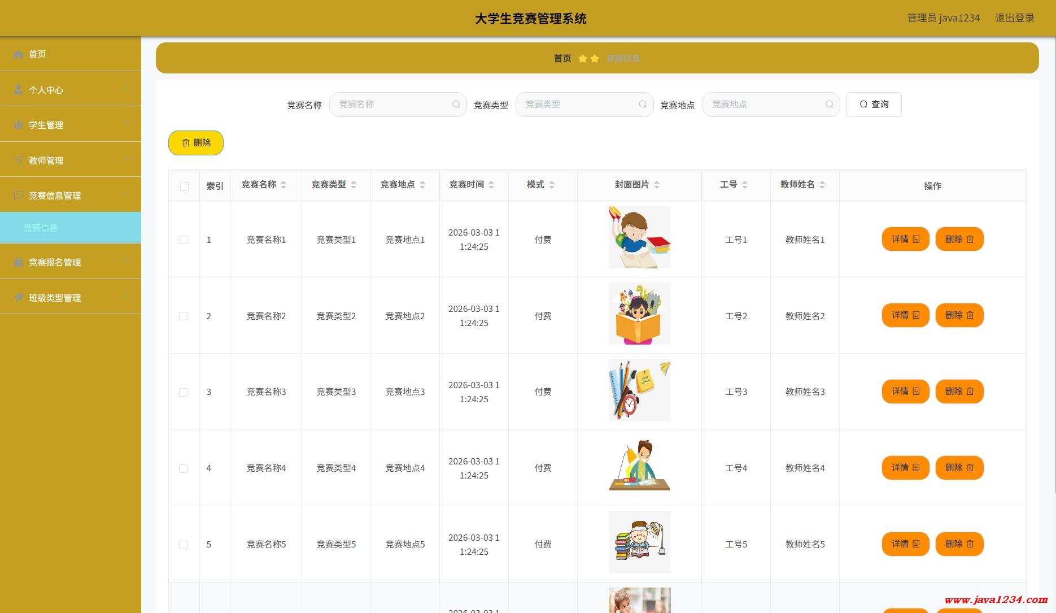Open the 竞赛信息 submenu item
The width and height of the screenshot is (1056, 613).
pos(41,228)
